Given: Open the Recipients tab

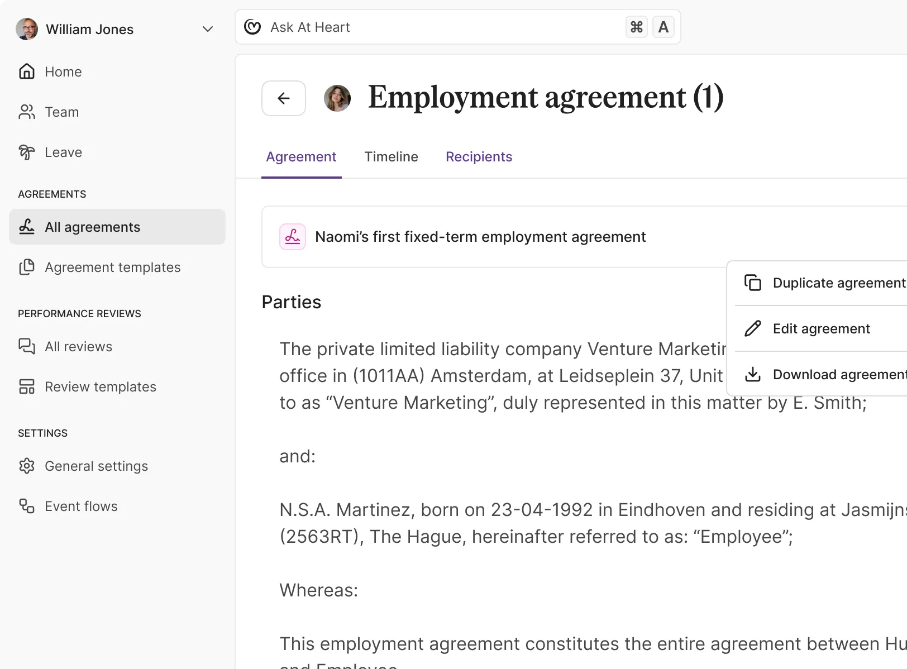Looking at the screenshot, I should pos(479,156).
